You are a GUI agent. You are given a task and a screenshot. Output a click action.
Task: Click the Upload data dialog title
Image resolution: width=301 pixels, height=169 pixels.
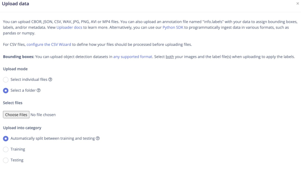click(x=16, y=4)
